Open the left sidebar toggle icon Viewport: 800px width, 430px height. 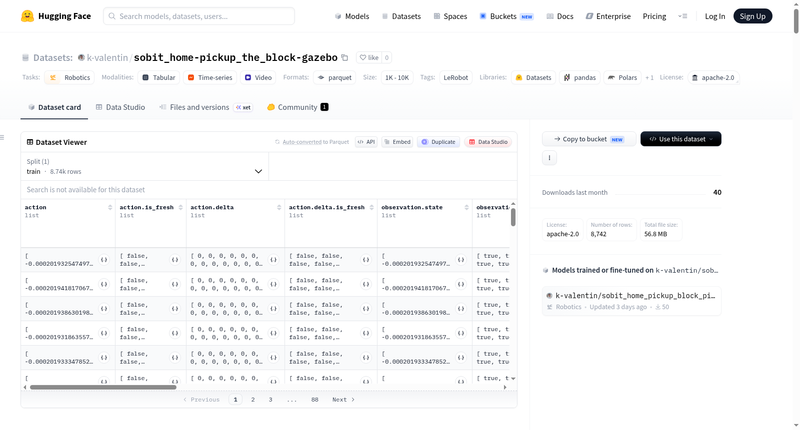[2, 137]
